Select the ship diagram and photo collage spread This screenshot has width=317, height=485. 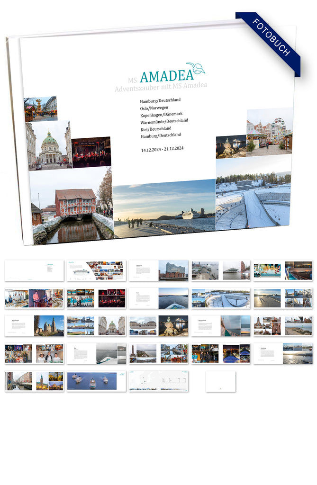click(96, 270)
